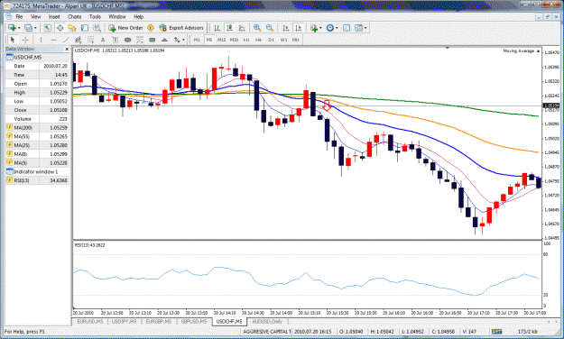564x339 pixels.
Task: Click the 173/2 kb status entry
Action: 528,331
